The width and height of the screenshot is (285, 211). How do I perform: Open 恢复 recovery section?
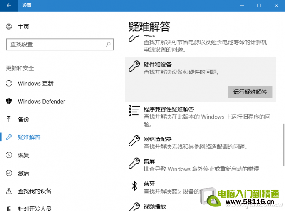[x=23, y=155]
